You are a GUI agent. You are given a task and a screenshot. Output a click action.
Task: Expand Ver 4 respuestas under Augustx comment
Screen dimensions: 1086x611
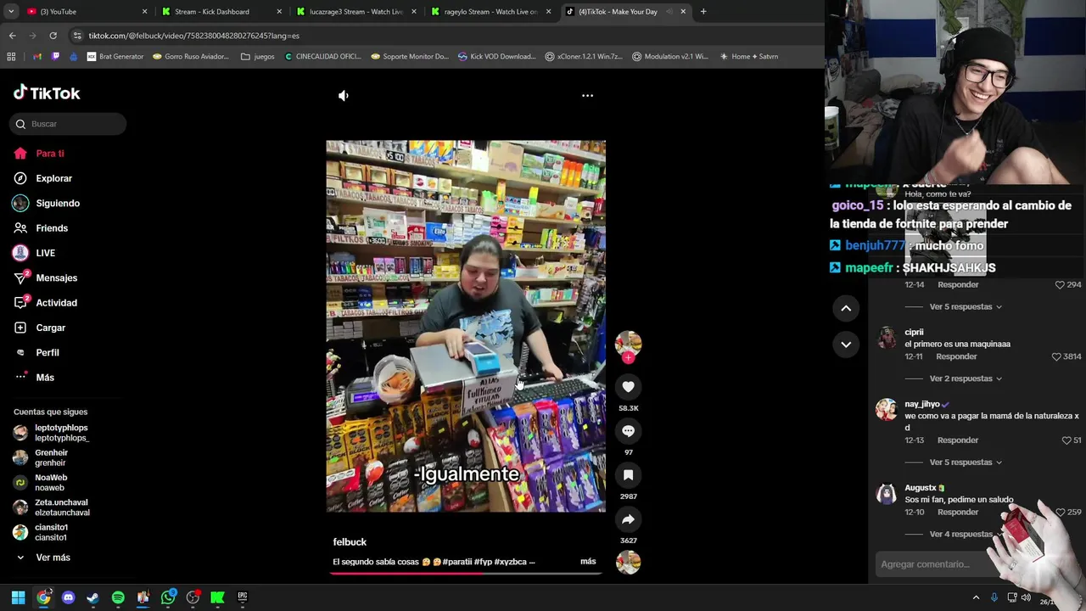pos(960,535)
